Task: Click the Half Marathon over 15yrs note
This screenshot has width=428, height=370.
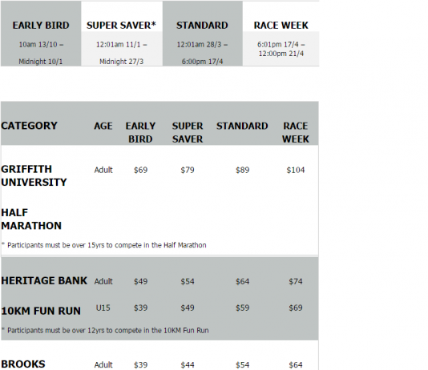Action: pyautogui.click(x=104, y=245)
